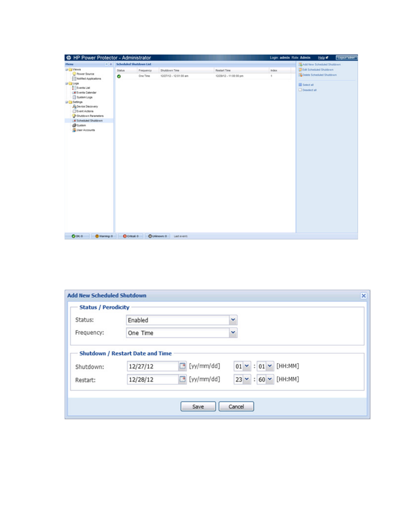
Task: Open the Frequency dropdown showing One Time
Action: tap(233, 333)
